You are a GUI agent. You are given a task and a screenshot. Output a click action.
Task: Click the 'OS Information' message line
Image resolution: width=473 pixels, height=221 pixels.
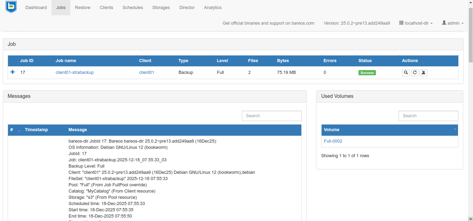click(x=118, y=147)
